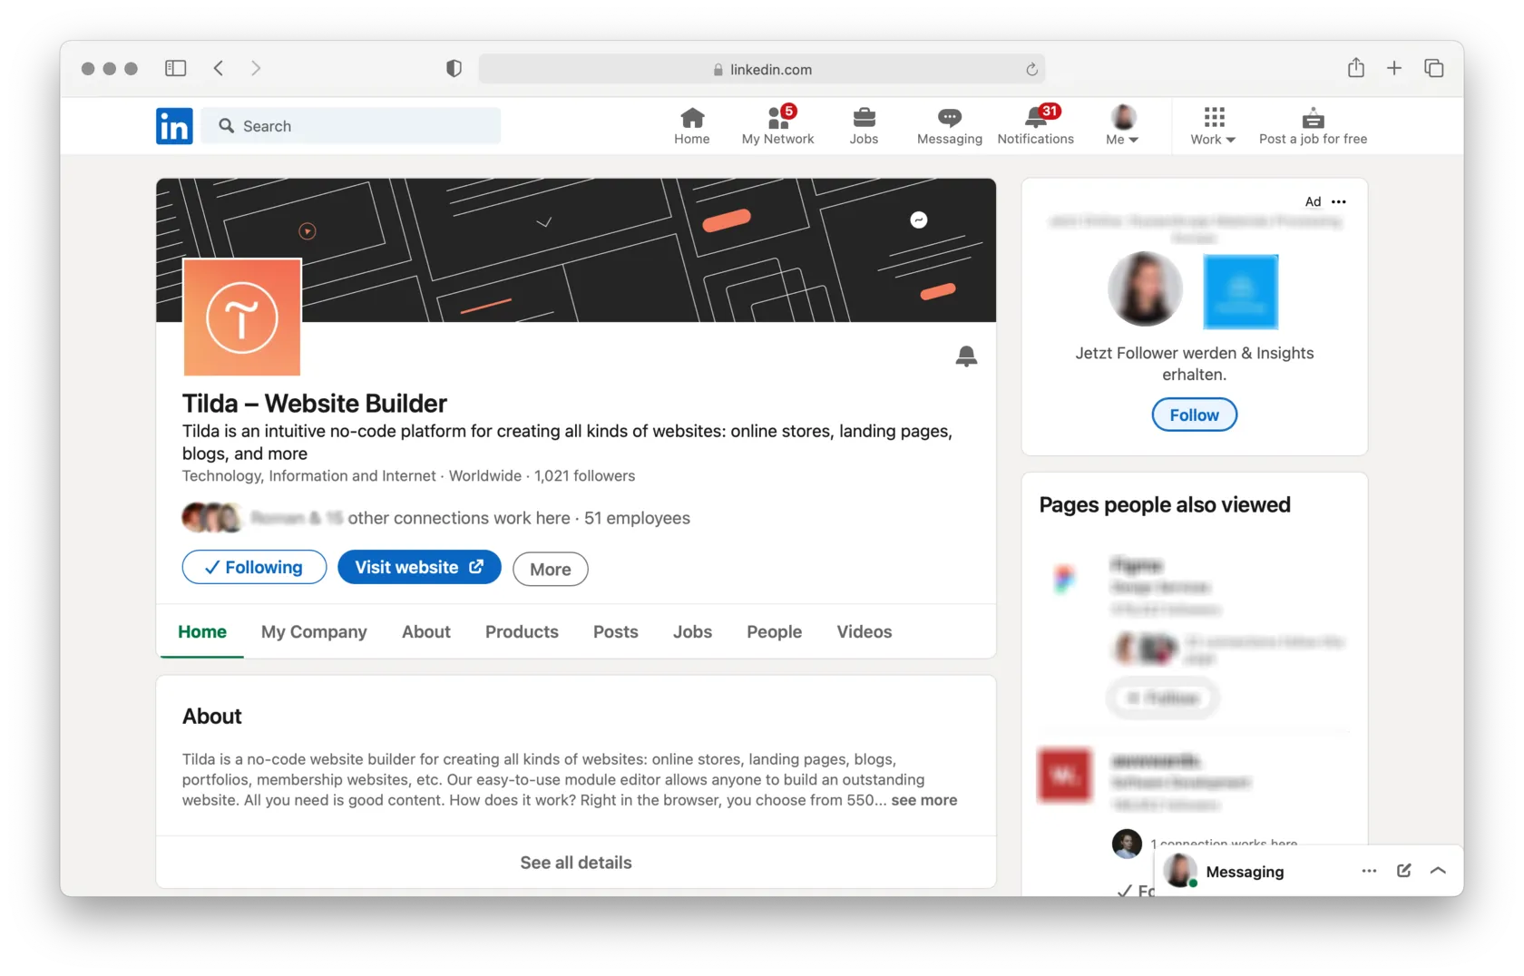Open the More options button
The image size is (1524, 976).
pyautogui.click(x=551, y=569)
